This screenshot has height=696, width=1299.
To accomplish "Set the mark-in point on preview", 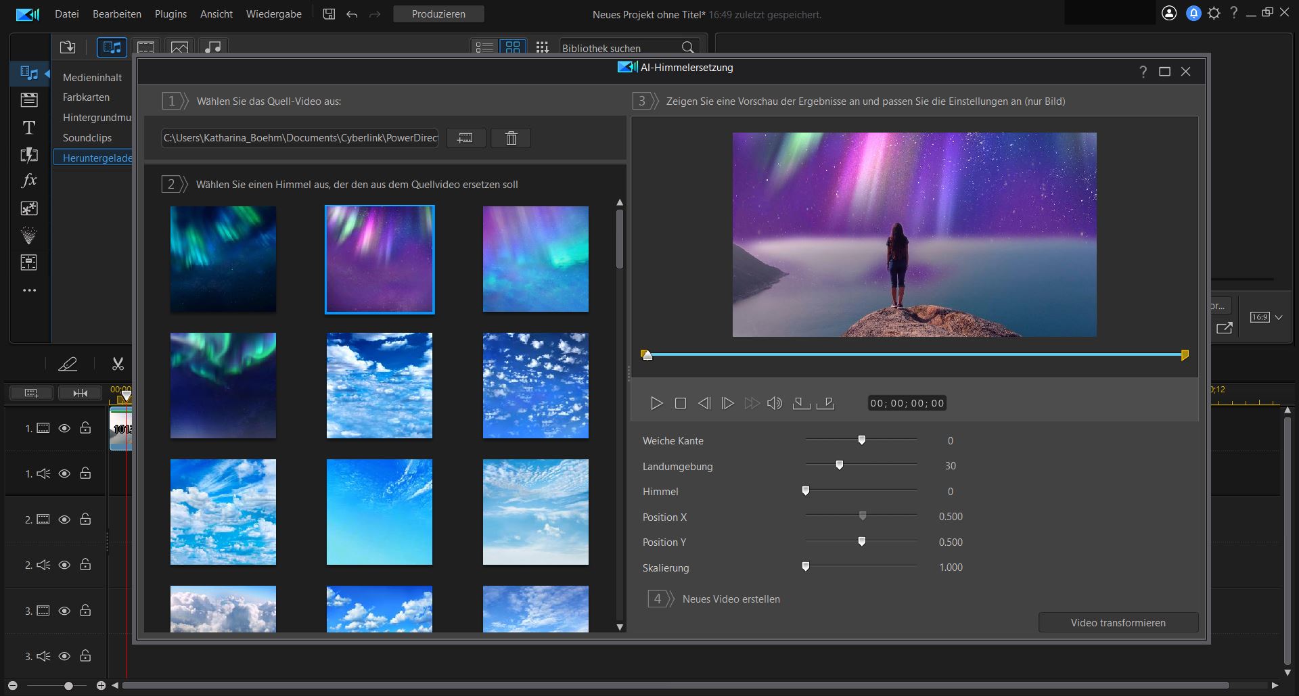I will pyautogui.click(x=801, y=403).
